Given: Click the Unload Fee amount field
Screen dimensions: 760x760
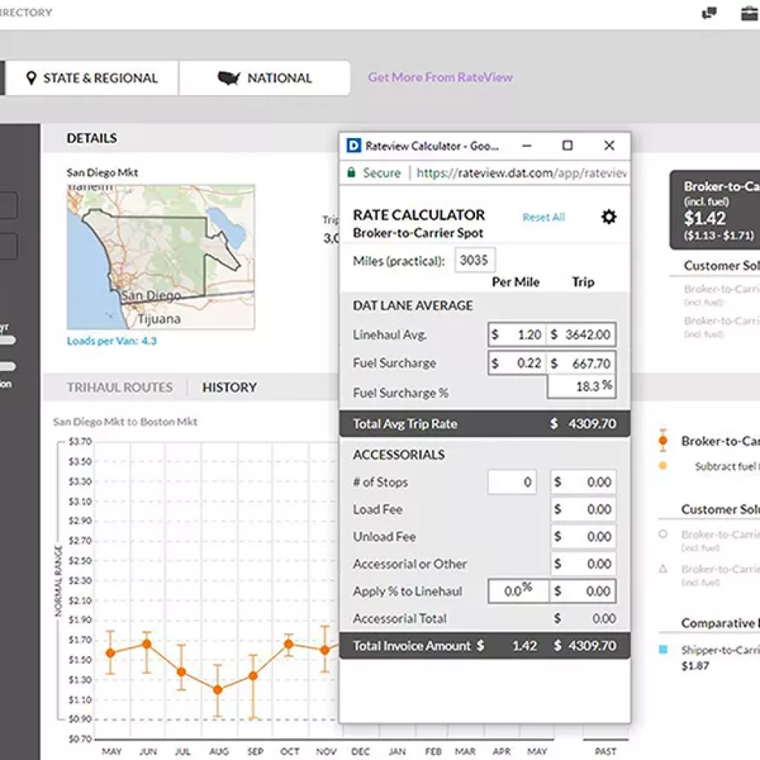Looking at the screenshot, I should click(x=583, y=537).
